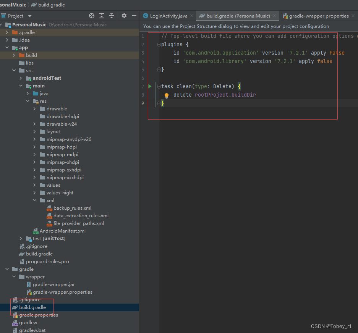
Task: Expand the layout folder
Action: coord(34,131)
